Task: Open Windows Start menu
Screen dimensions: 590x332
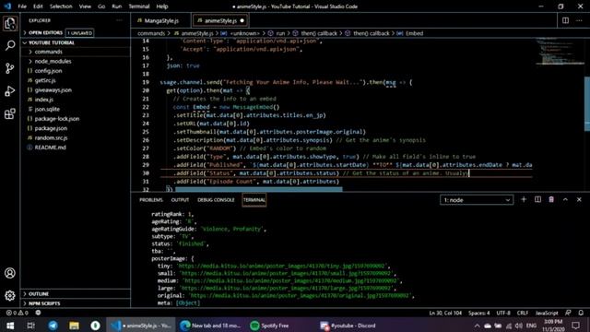Action: click(x=10, y=326)
